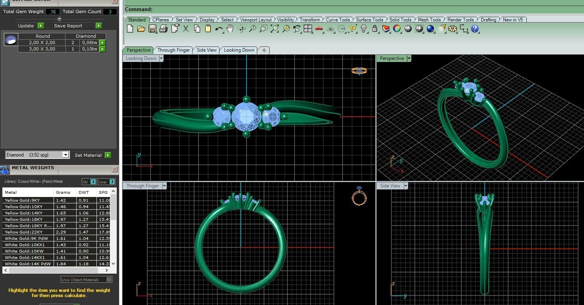
Task: Collapse Gem Reporter totals with arrow button
Action: 60,19
